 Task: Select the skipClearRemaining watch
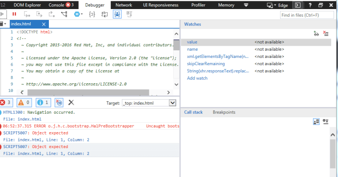256,64
